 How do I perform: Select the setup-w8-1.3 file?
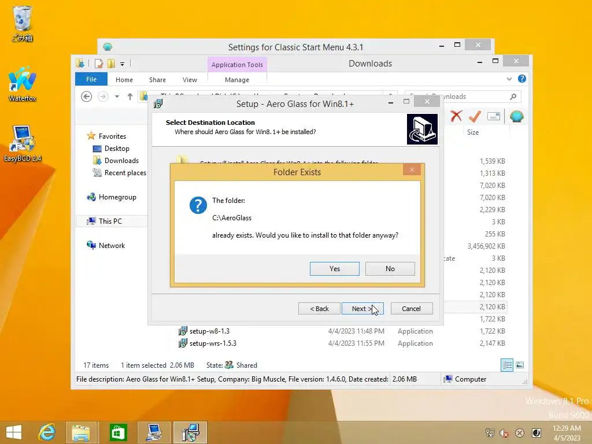pyautogui.click(x=209, y=331)
